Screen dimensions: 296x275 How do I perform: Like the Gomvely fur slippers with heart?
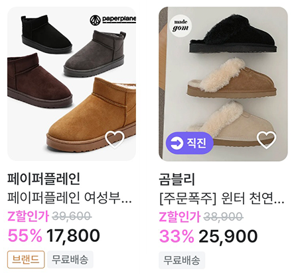point(266,140)
